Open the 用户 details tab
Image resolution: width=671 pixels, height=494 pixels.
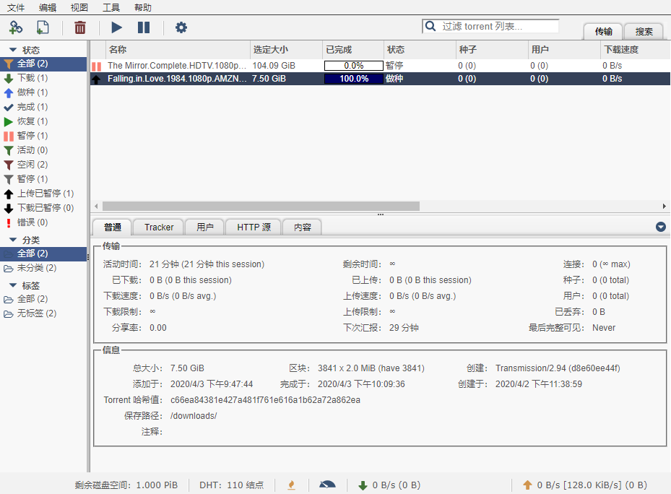[x=204, y=227]
